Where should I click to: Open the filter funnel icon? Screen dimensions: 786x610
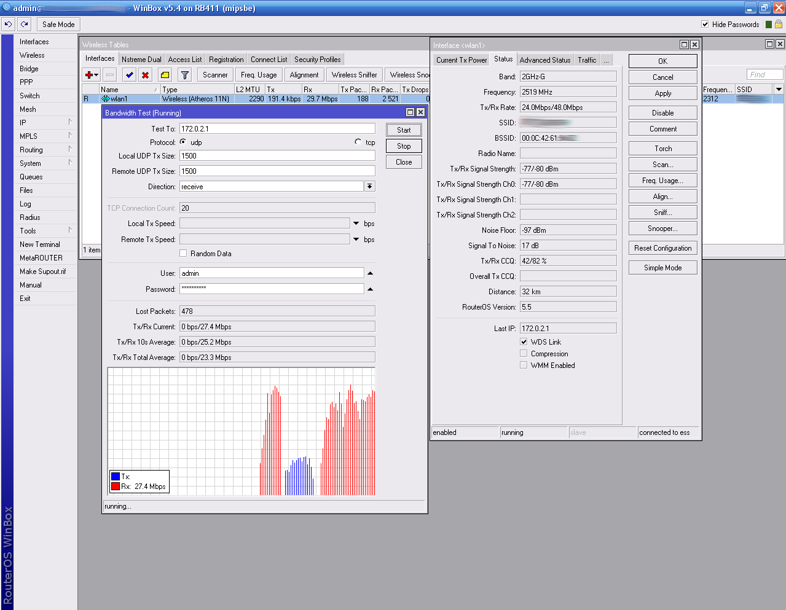184,75
